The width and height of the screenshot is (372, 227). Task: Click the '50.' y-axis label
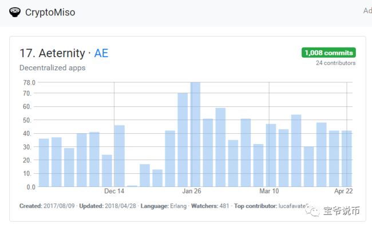(27, 120)
